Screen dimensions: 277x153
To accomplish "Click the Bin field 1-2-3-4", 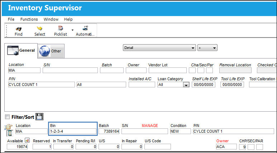I will [73, 131].
